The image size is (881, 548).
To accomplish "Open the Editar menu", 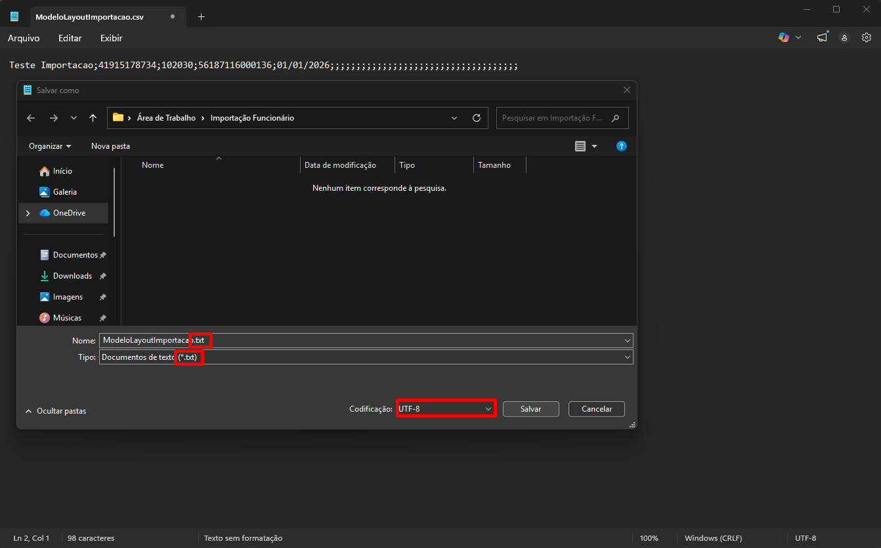I will click(70, 38).
